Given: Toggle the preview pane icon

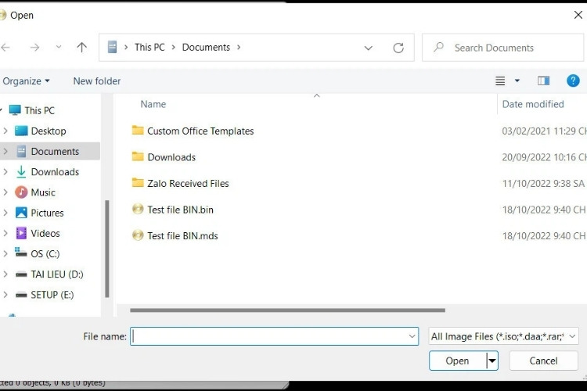Looking at the screenshot, I should [543, 81].
